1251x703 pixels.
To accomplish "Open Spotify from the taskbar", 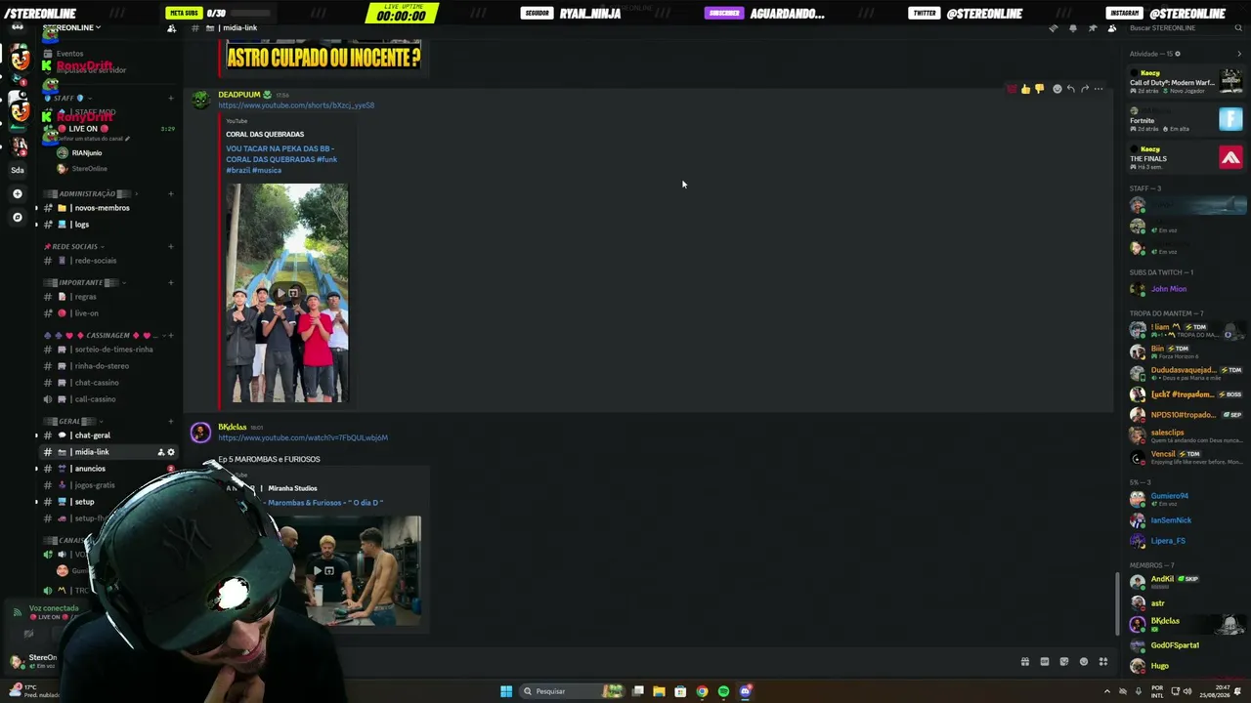I will [x=723, y=691].
